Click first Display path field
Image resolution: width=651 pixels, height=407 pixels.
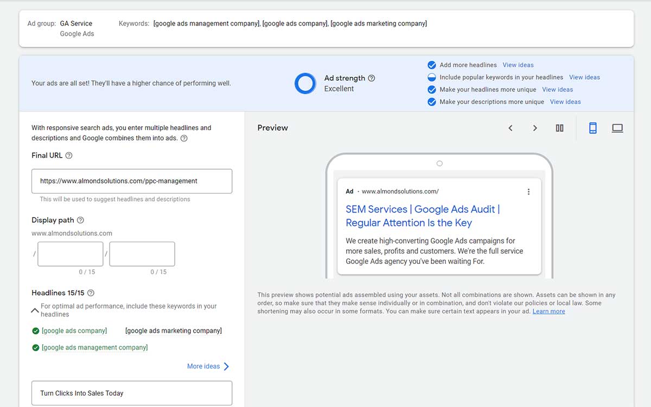pos(71,254)
